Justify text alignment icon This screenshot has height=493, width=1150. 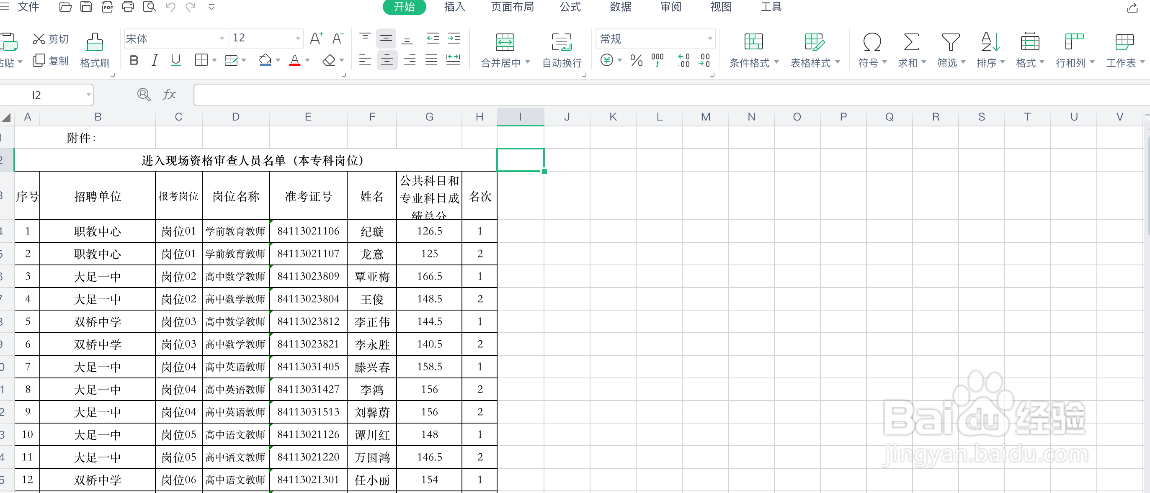coord(431,60)
